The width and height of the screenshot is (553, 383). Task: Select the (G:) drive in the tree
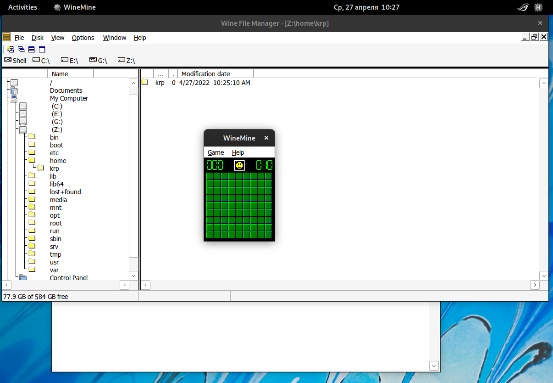tap(57, 122)
